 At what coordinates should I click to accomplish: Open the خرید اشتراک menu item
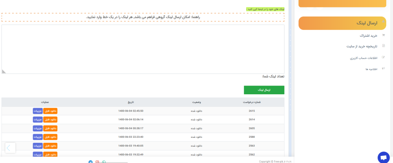pos(368,36)
